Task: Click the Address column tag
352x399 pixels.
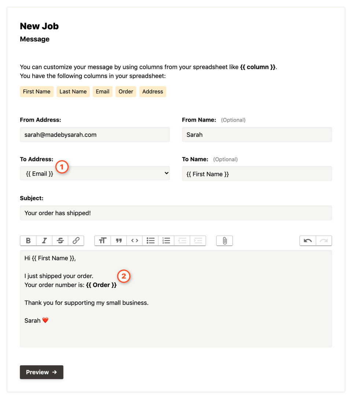Action: click(x=153, y=92)
